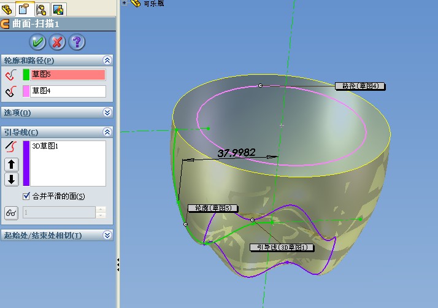The height and width of the screenshot is (308, 438).
Task: Expand the 选项(O) section
Action: click(x=107, y=112)
